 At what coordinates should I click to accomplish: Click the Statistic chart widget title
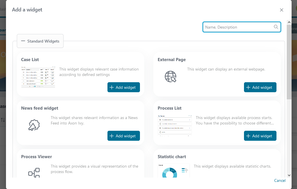[172, 157]
